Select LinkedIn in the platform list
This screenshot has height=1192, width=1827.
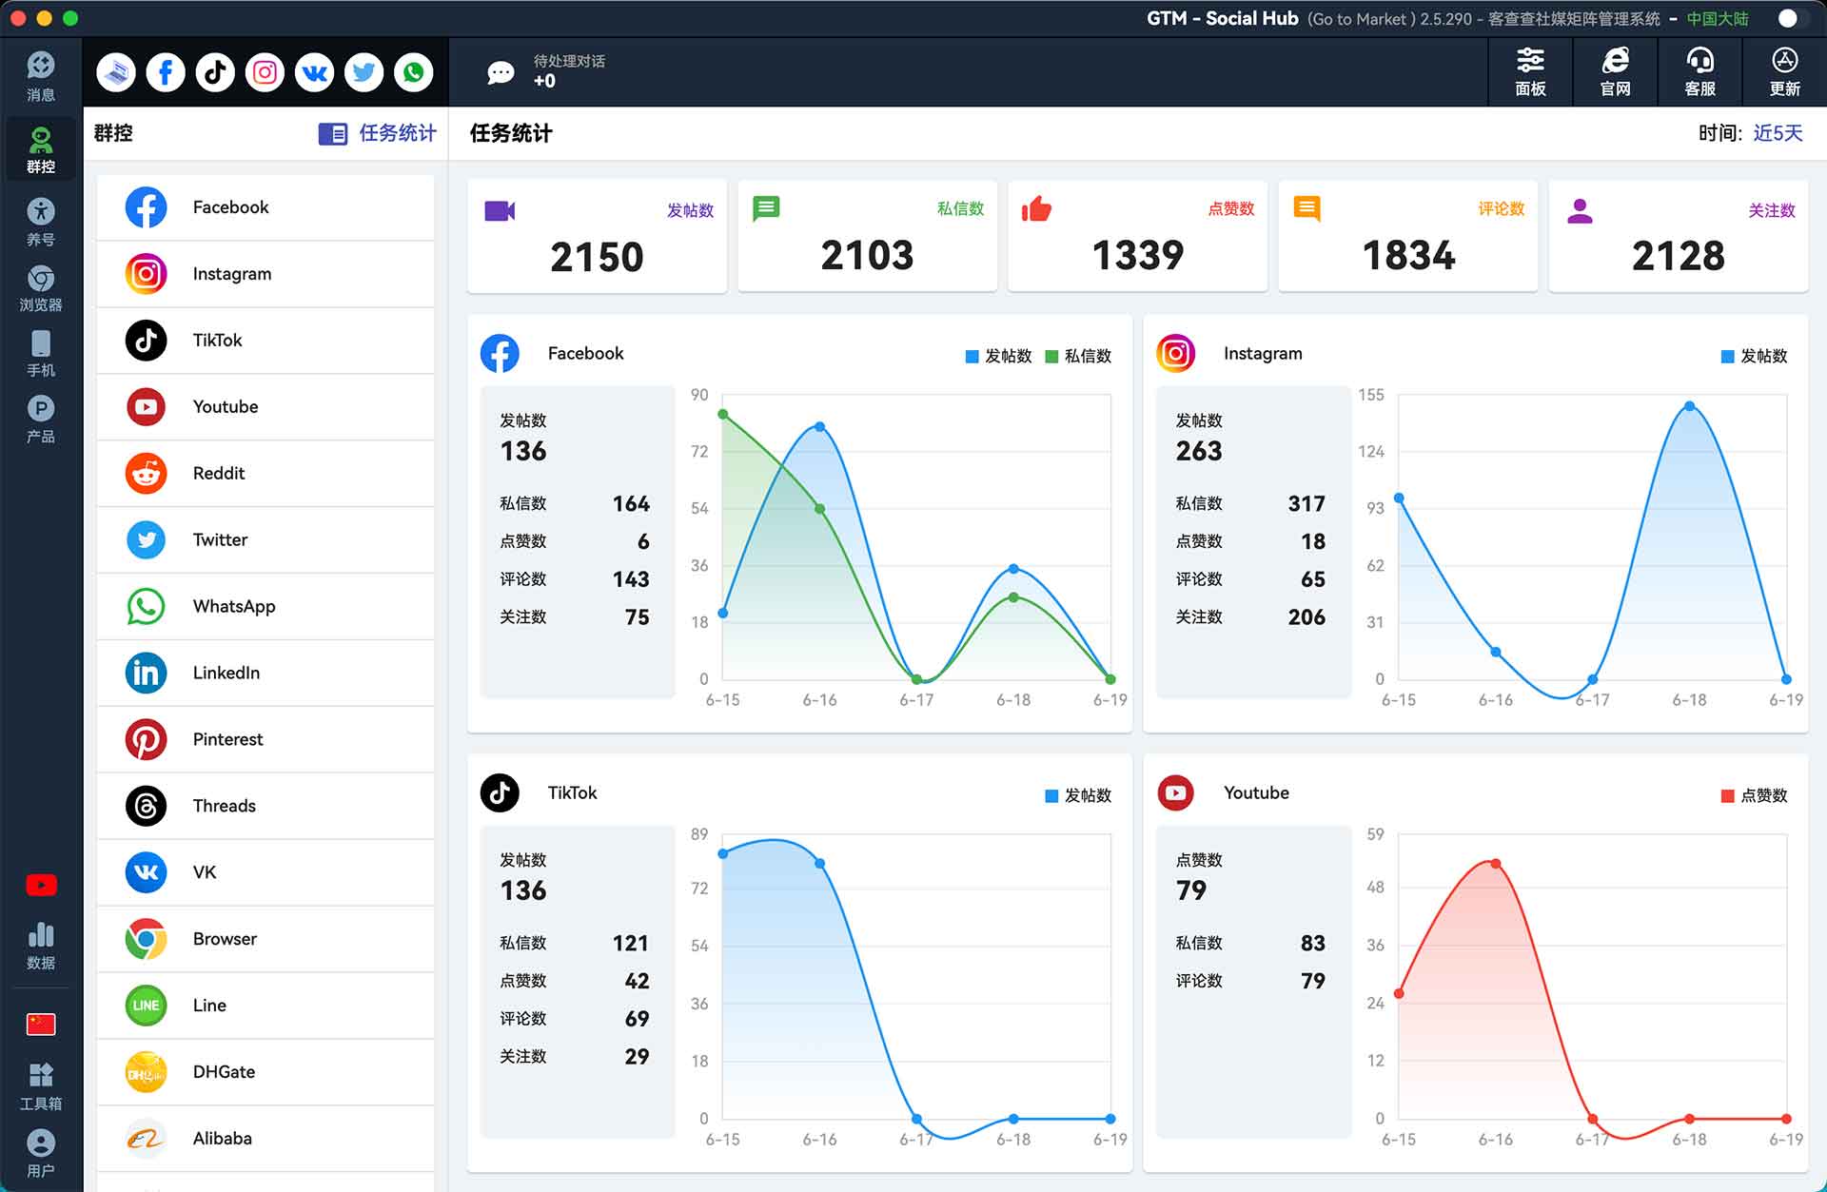pos(265,674)
